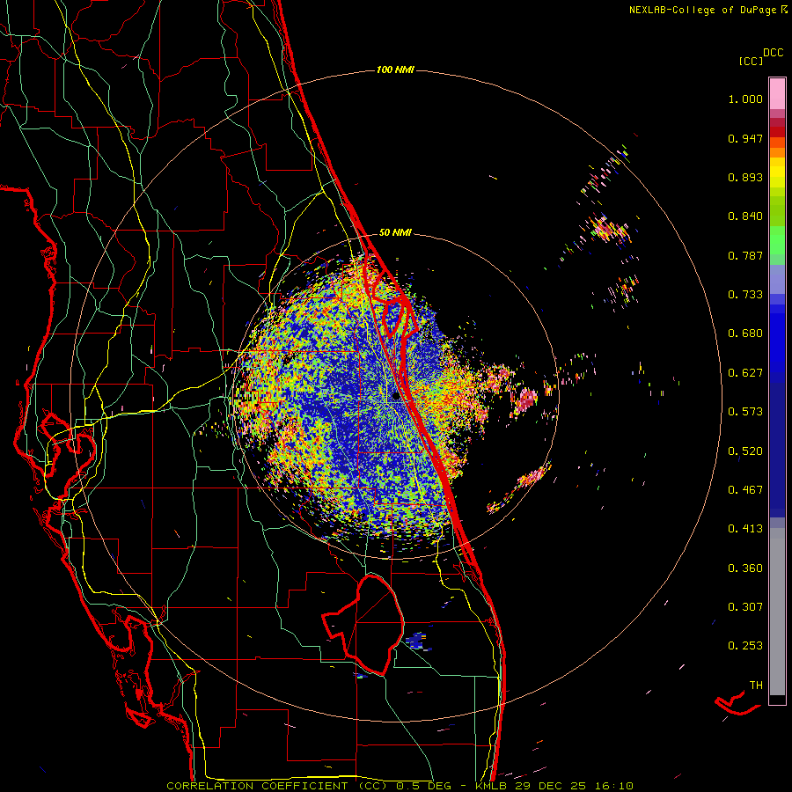Click the 16:10 time stamp in the caption
The width and height of the screenshot is (792, 792).
[613, 786]
